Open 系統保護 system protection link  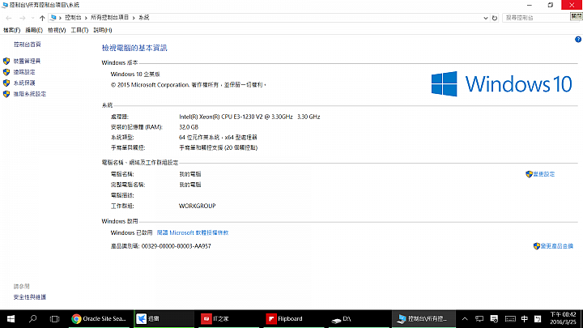[x=24, y=83]
